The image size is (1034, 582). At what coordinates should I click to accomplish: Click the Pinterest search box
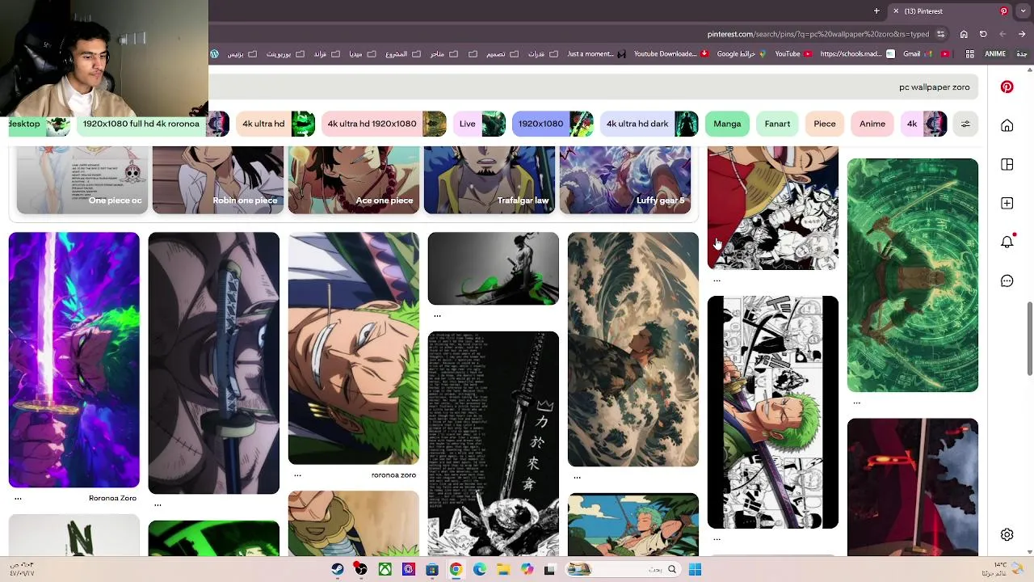point(594,86)
